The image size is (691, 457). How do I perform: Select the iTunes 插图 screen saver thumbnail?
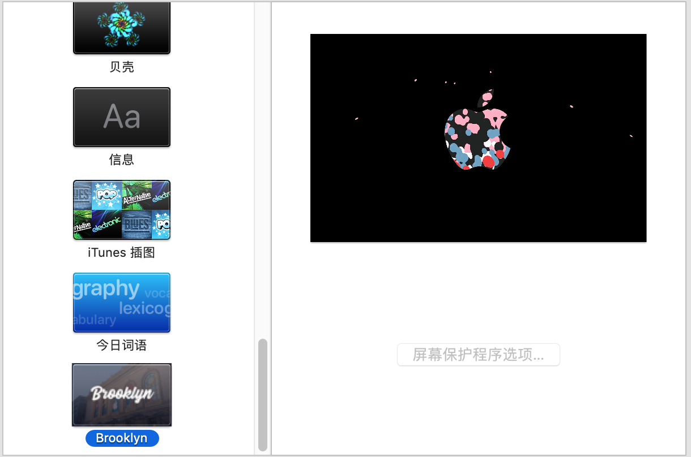tap(122, 210)
